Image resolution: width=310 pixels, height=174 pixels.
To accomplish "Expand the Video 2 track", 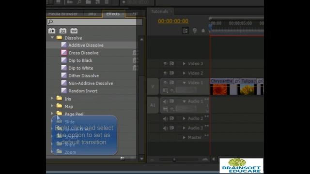I will (x=184, y=73).
